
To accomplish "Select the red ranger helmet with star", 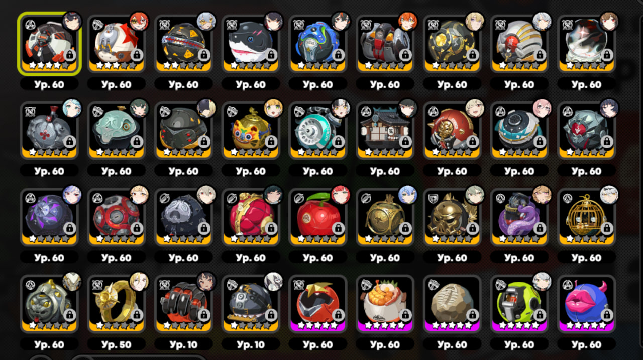I will (x=318, y=304).
